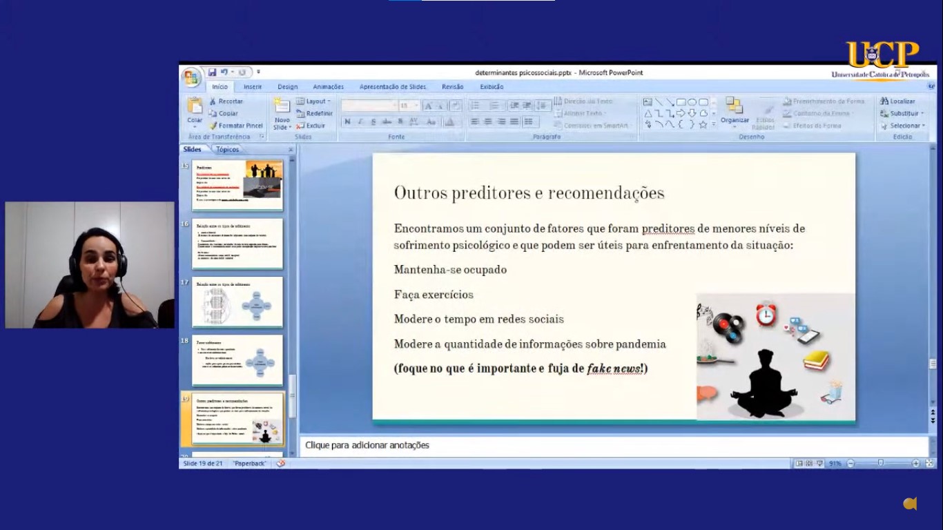943x530 pixels.
Task: Open the Animações ribbon tab
Action: pos(328,87)
